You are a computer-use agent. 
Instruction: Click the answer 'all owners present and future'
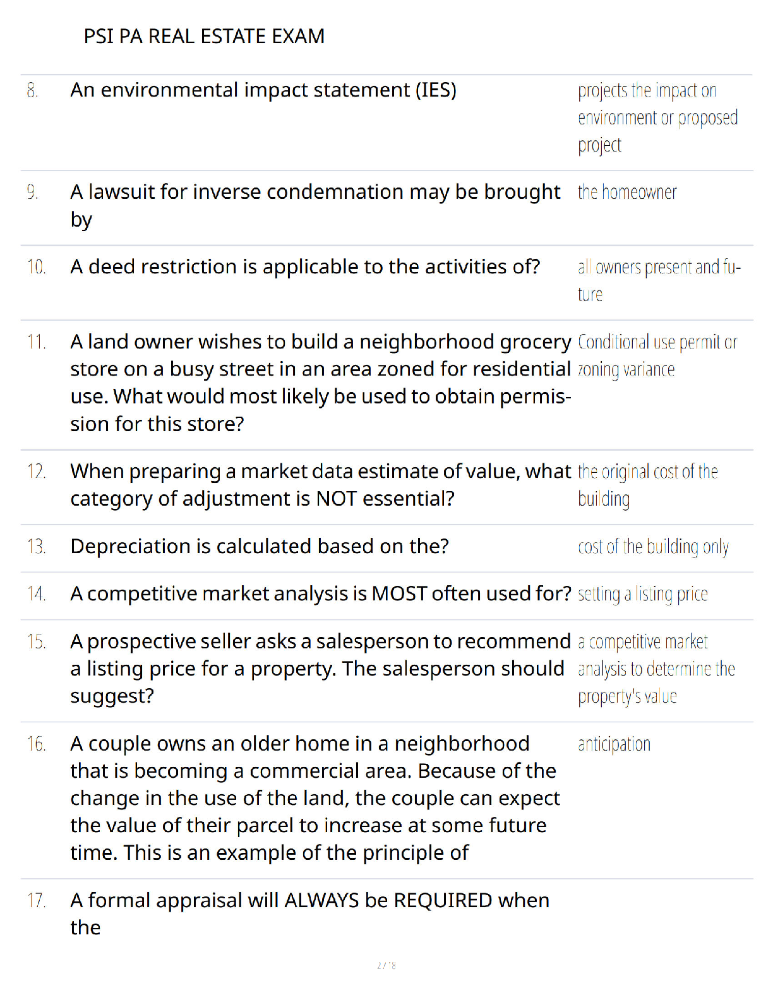coord(659,281)
